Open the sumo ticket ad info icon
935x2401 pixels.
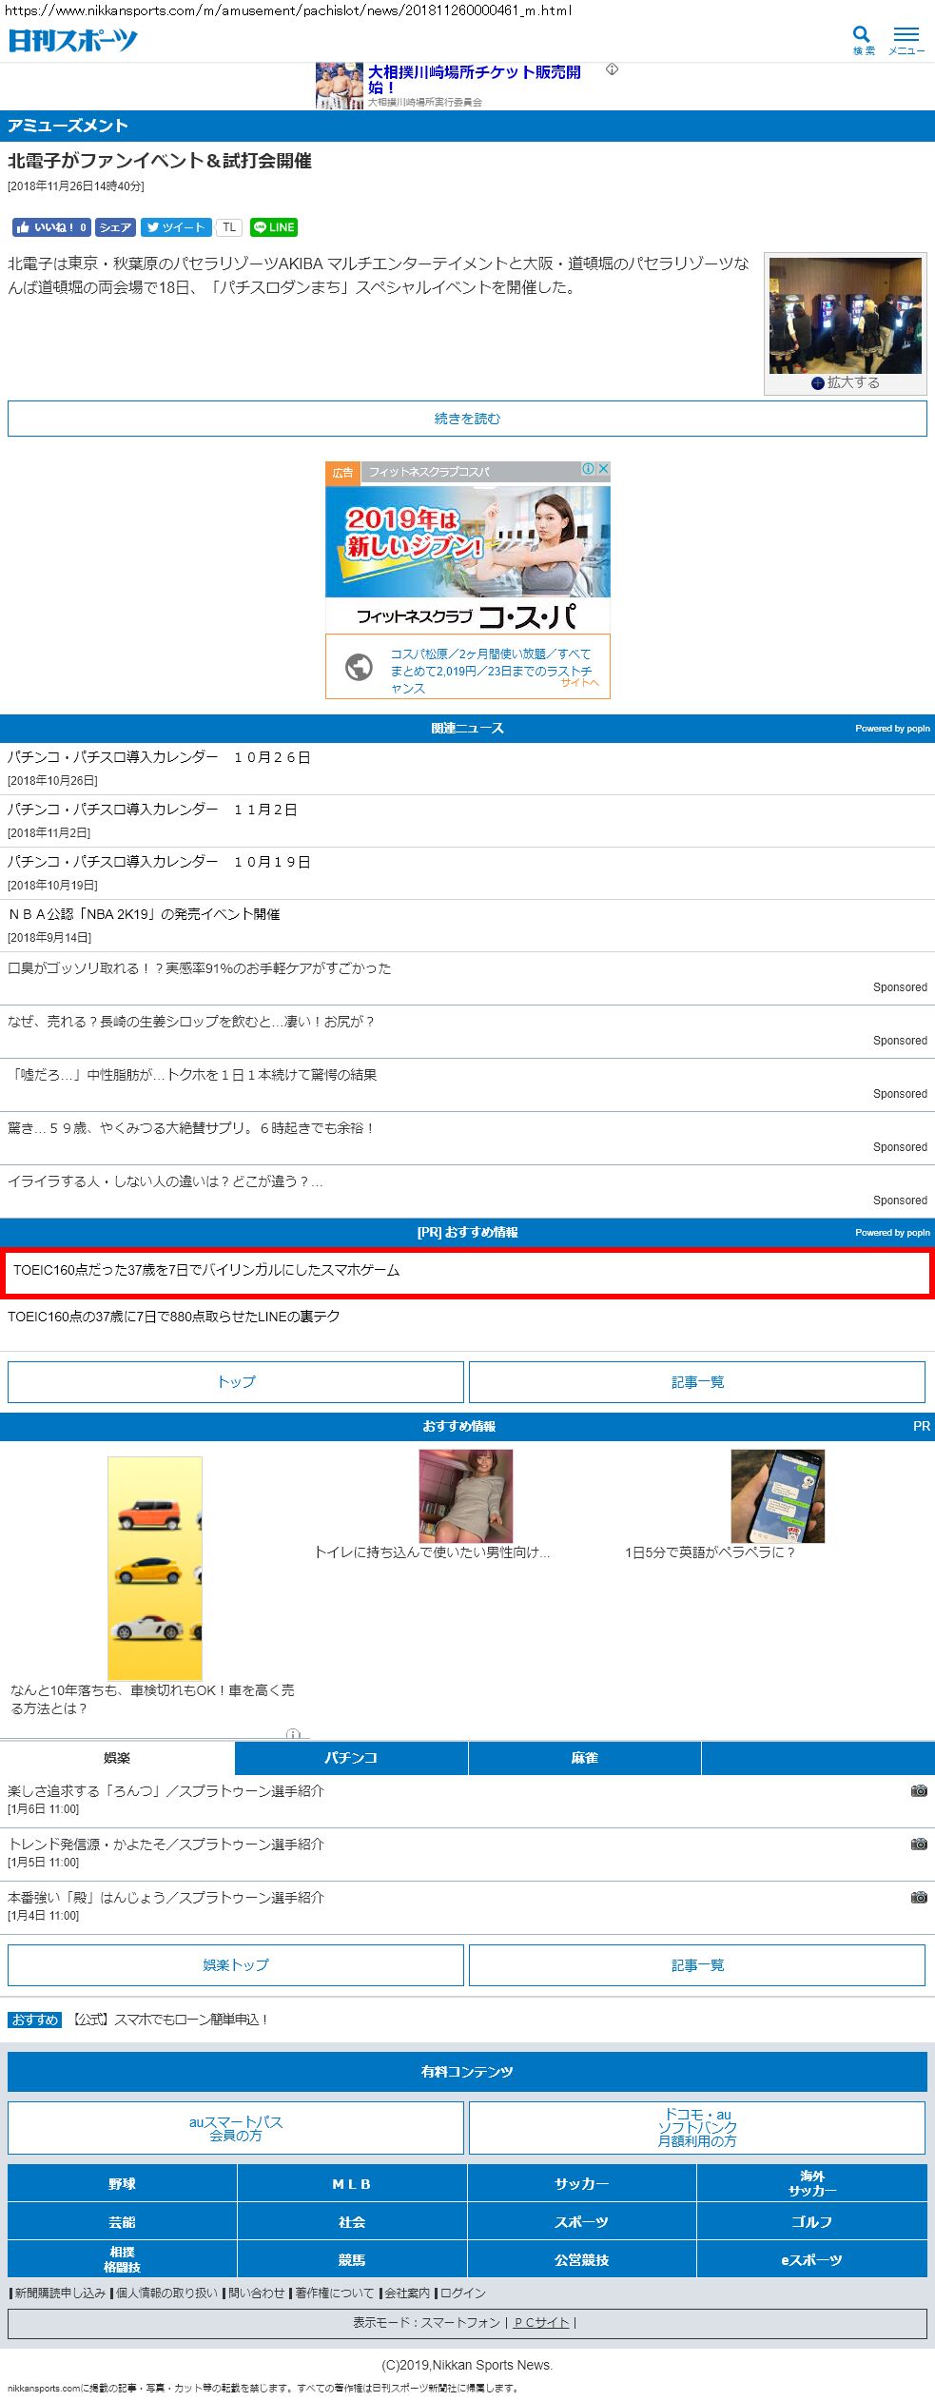tap(613, 69)
